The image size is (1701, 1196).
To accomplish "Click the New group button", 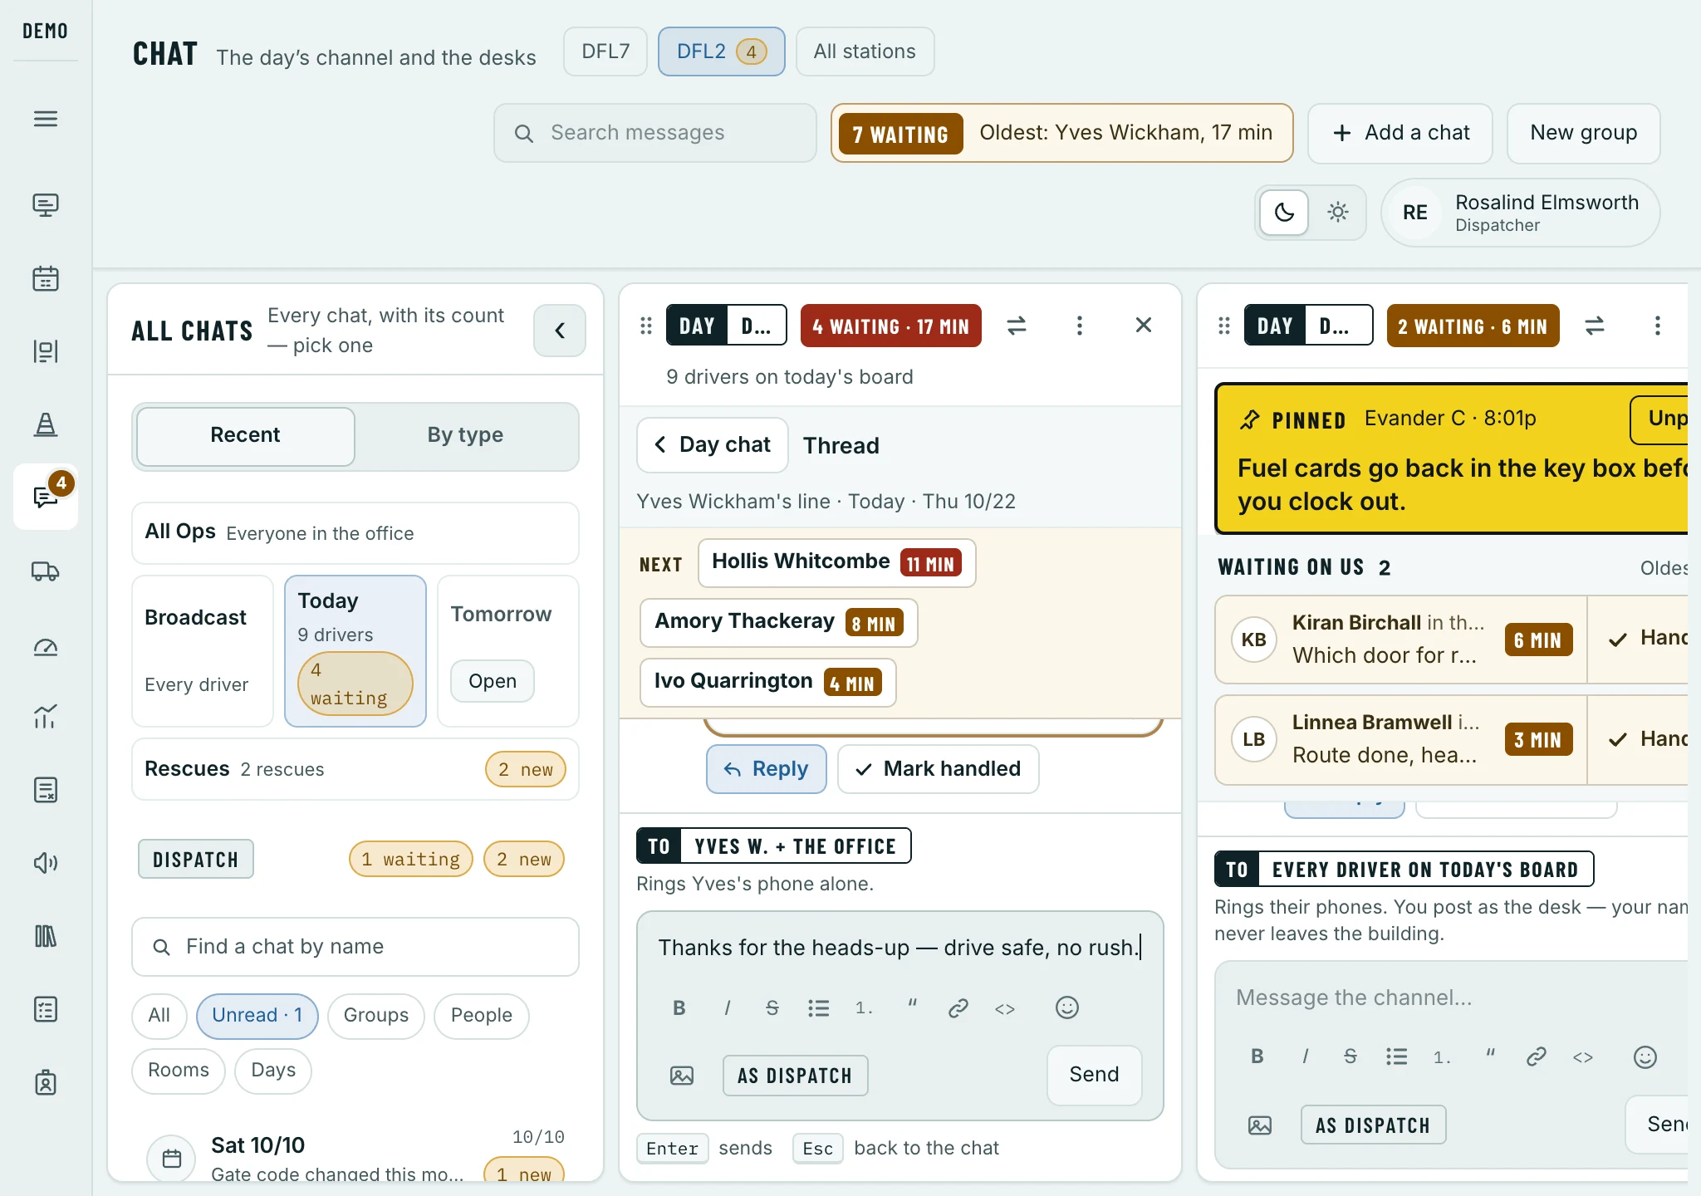I will click(1583, 133).
